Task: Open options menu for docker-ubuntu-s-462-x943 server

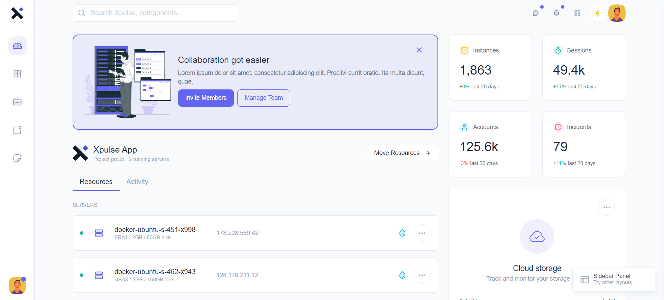Action: click(422, 275)
